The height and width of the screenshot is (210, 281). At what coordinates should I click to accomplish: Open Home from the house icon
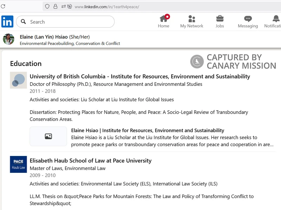click(164, 18)
